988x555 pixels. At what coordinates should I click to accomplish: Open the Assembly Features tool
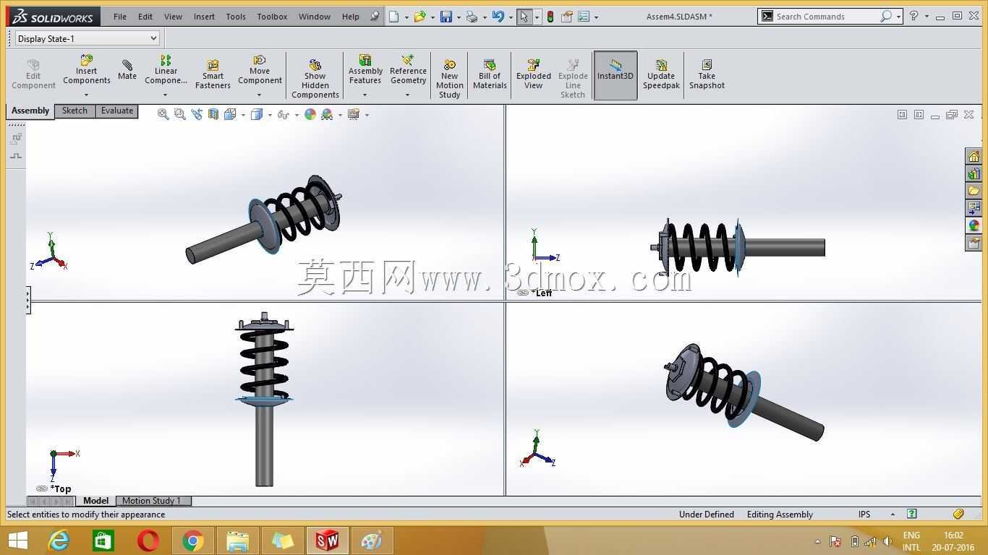[365, 70]
